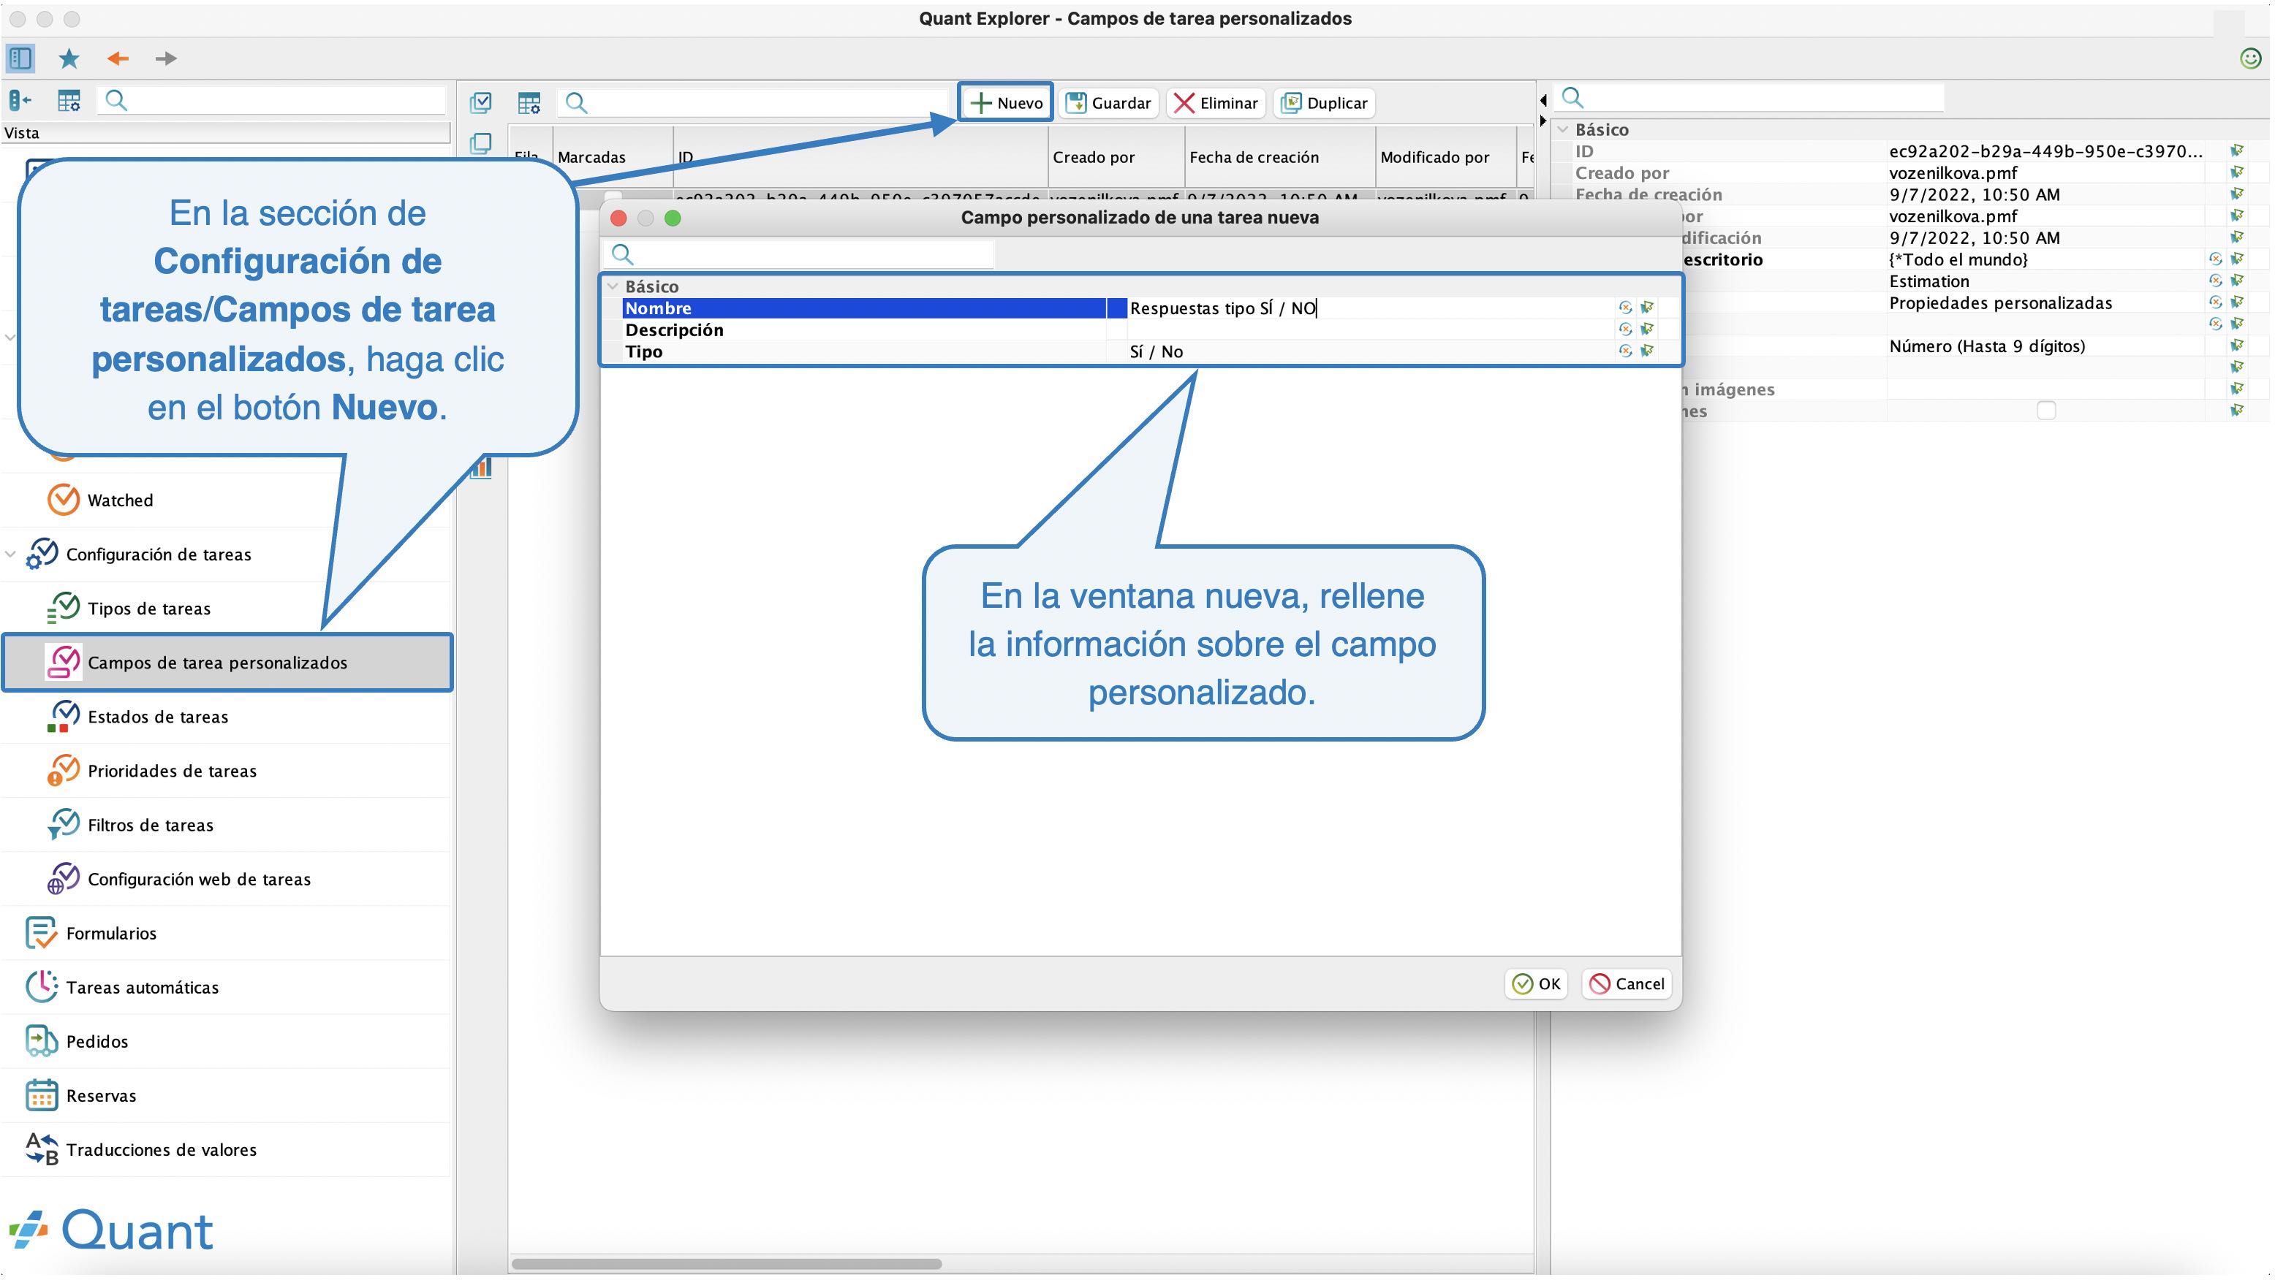This screenshot has height=1280, width=2275.
Task: Open Estados de tareas in the sidebar
Action: [x=157, y=716]
